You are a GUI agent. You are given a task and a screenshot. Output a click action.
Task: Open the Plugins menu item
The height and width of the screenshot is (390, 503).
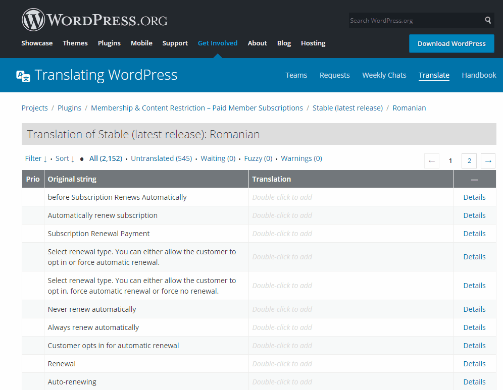pos(109,43)
